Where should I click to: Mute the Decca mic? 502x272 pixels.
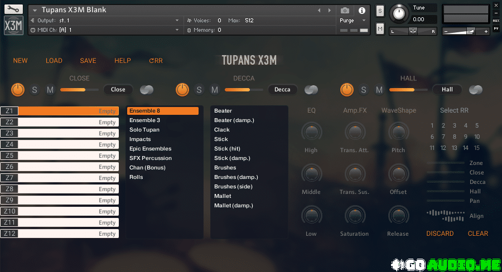click(x=215, y=90)
